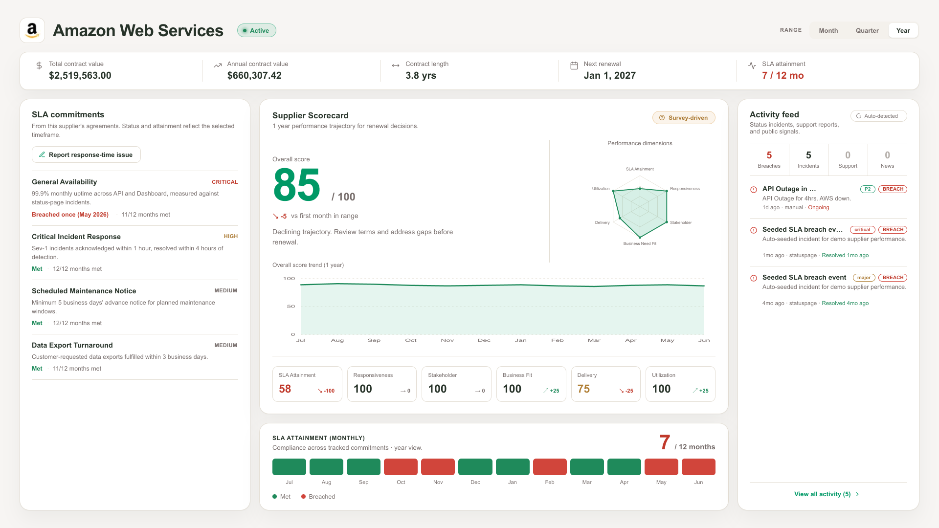Click the dollar sign icon for total contract value

[39, 66]
